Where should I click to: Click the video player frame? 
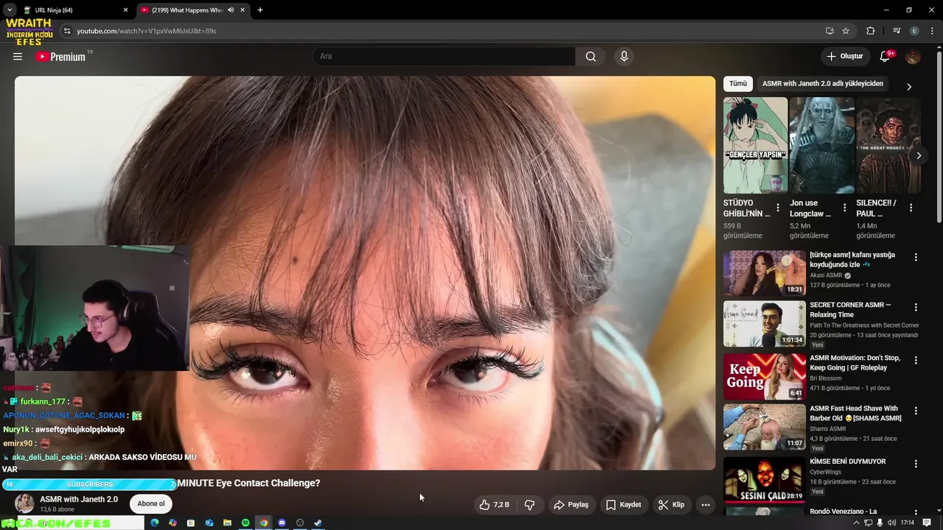(x=365, y=272)
